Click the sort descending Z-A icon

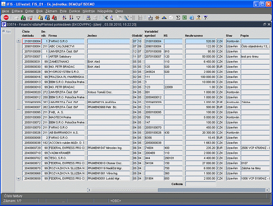pyautogui.click(x=71, y=18)
